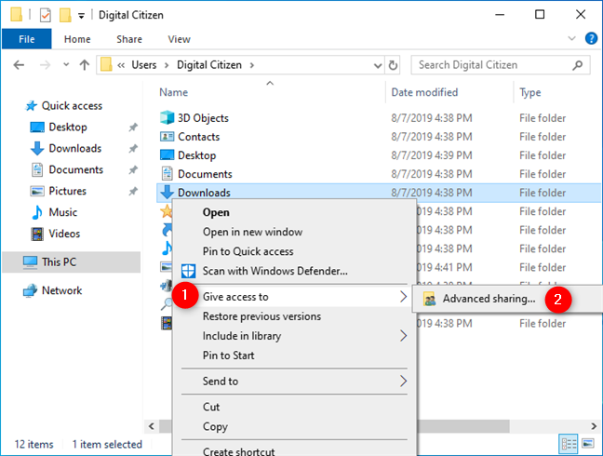Select the Desktop folder icon in list
Screen dimensions: 603x456
pyautogui.click(x=167, y=155)
